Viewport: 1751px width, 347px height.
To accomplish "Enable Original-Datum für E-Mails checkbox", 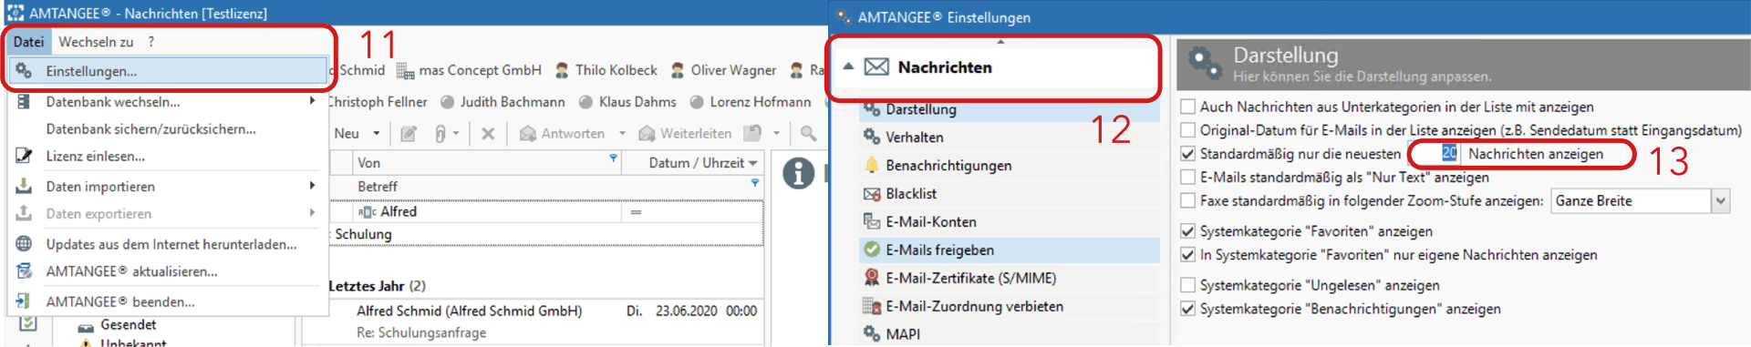I will (1187, 130).
